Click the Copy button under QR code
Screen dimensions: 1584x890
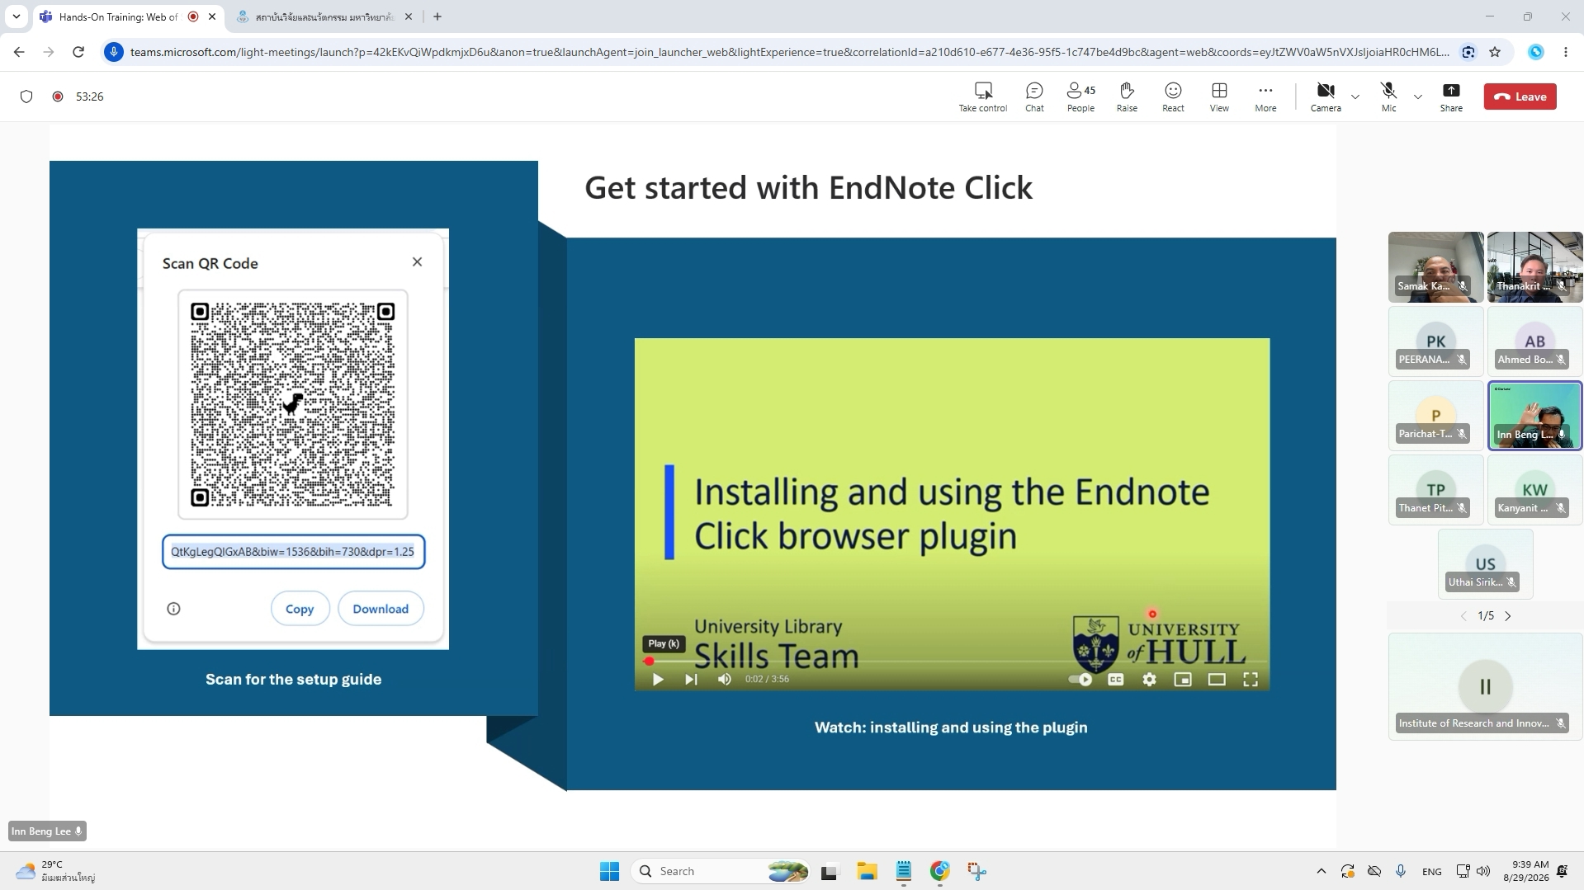300,609
